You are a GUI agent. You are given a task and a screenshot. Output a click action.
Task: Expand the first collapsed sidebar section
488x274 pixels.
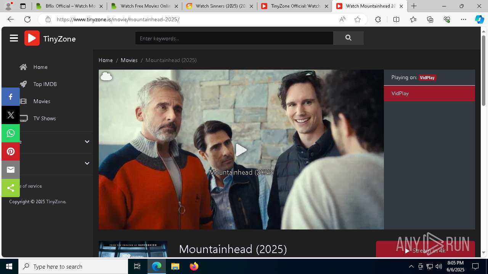pyautogui.click(x=87, y=142)
